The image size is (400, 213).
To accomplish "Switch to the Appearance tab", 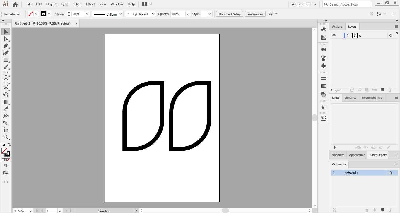I will tap(357, 155).
